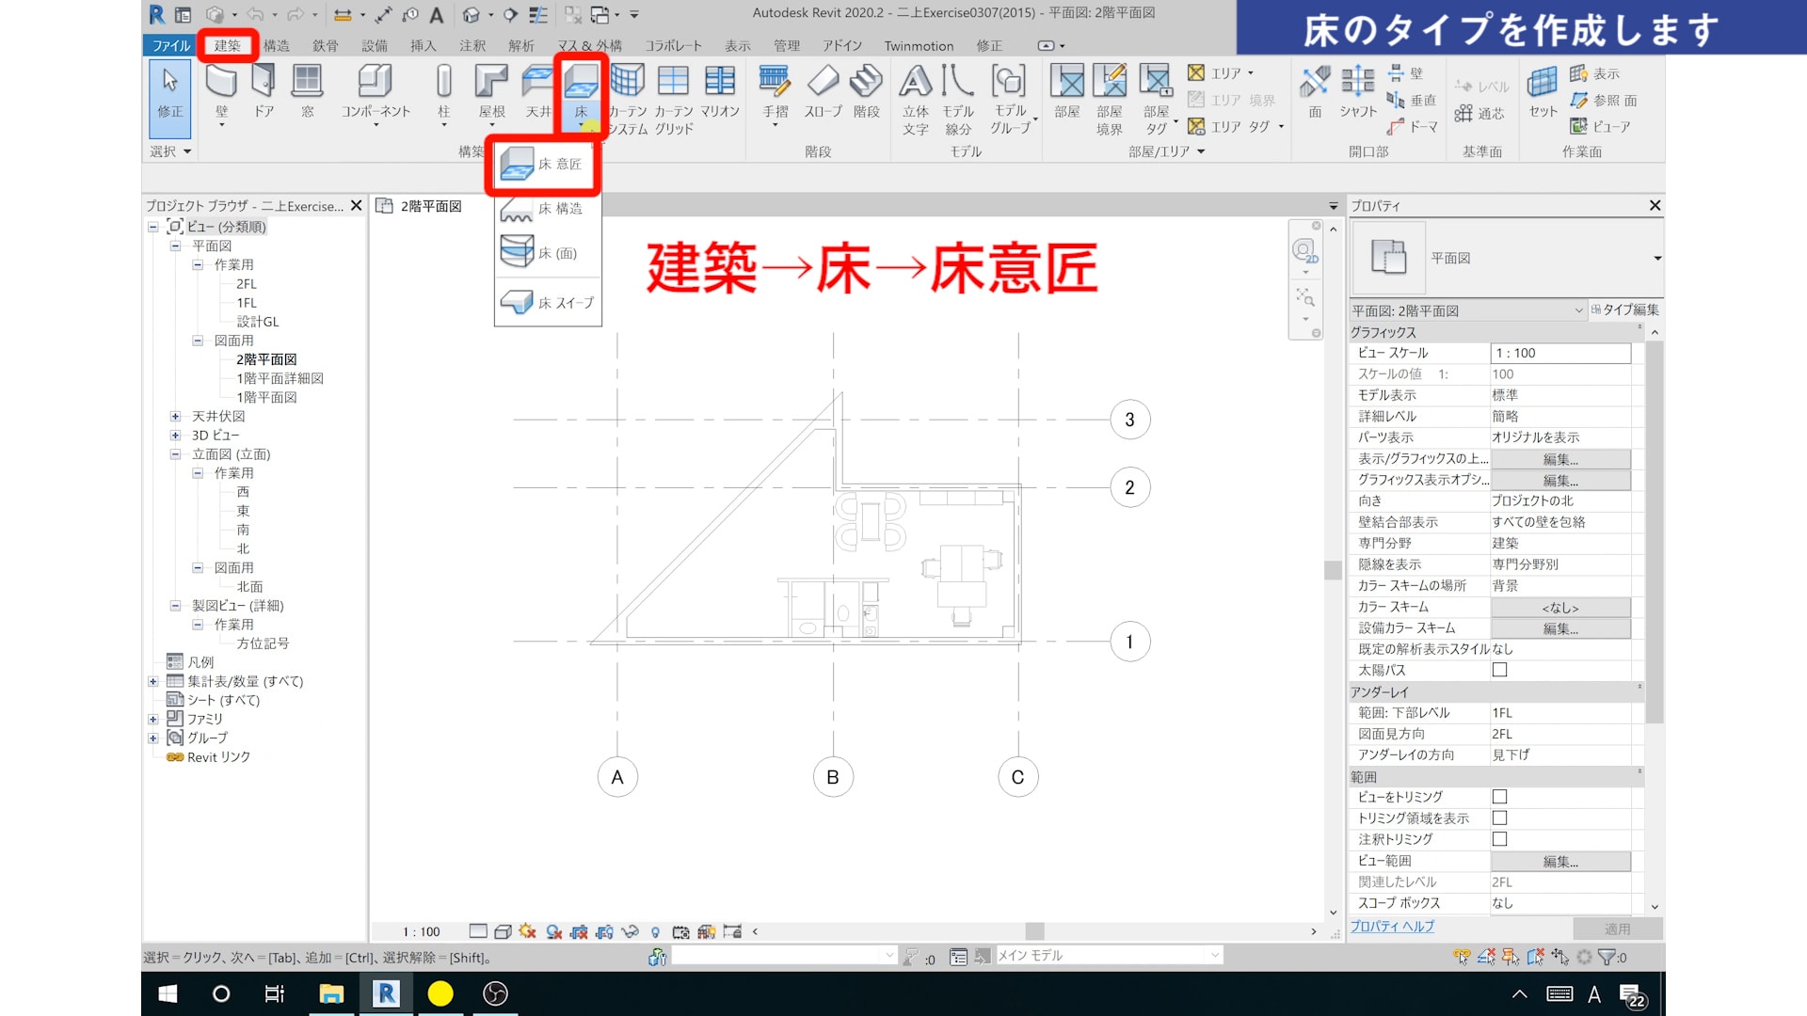Viewport: 1807px width, 1016px height.
Task: Toggle the 注釈トリミング checkbox
Action: [1499, 839]
